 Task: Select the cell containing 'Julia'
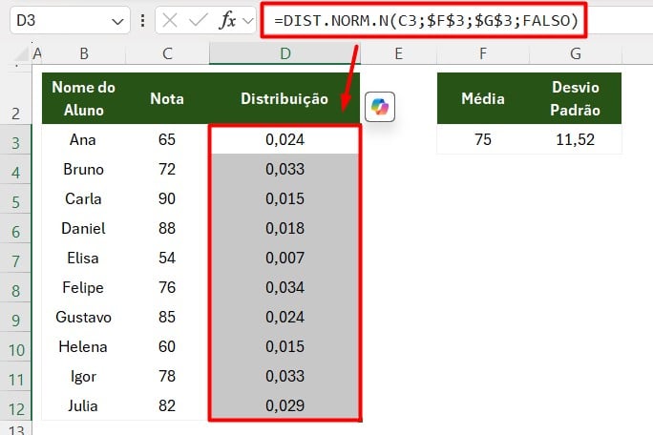84,405
